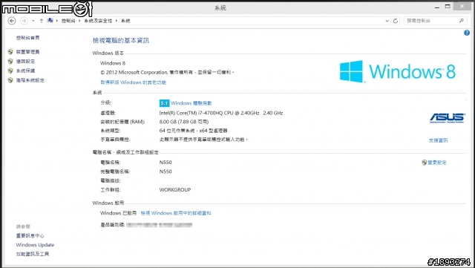Image resolution: width=475 pixels, height=268 pixels.
Task: Open 重要訊息中心 in See also
Action: (30, 235)
